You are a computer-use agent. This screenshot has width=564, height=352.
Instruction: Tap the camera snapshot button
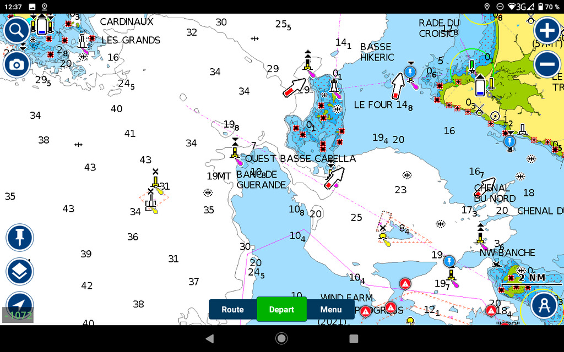pyautogui.click(x=17, y=65)
